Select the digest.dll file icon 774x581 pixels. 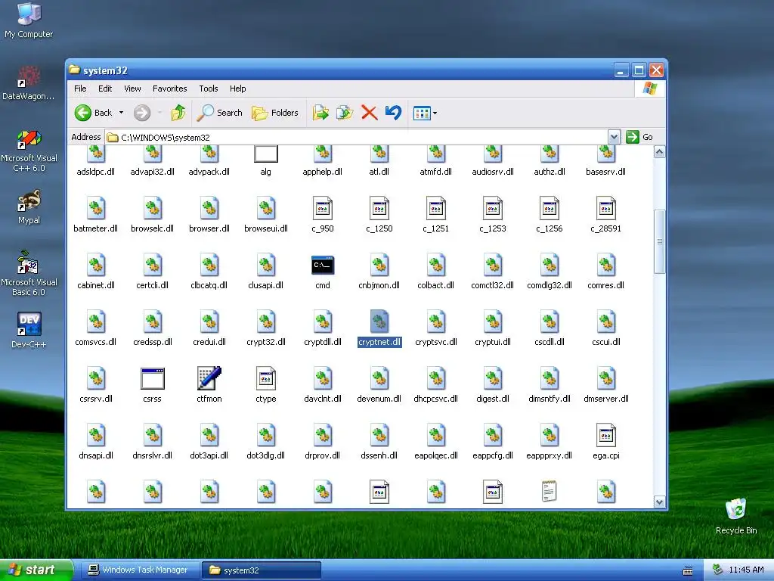click(x=492, y=378)
